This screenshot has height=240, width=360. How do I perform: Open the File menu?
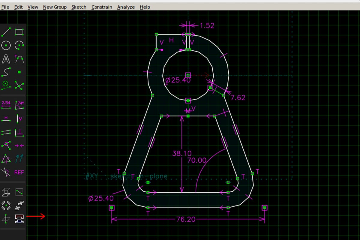coord(5,7)
